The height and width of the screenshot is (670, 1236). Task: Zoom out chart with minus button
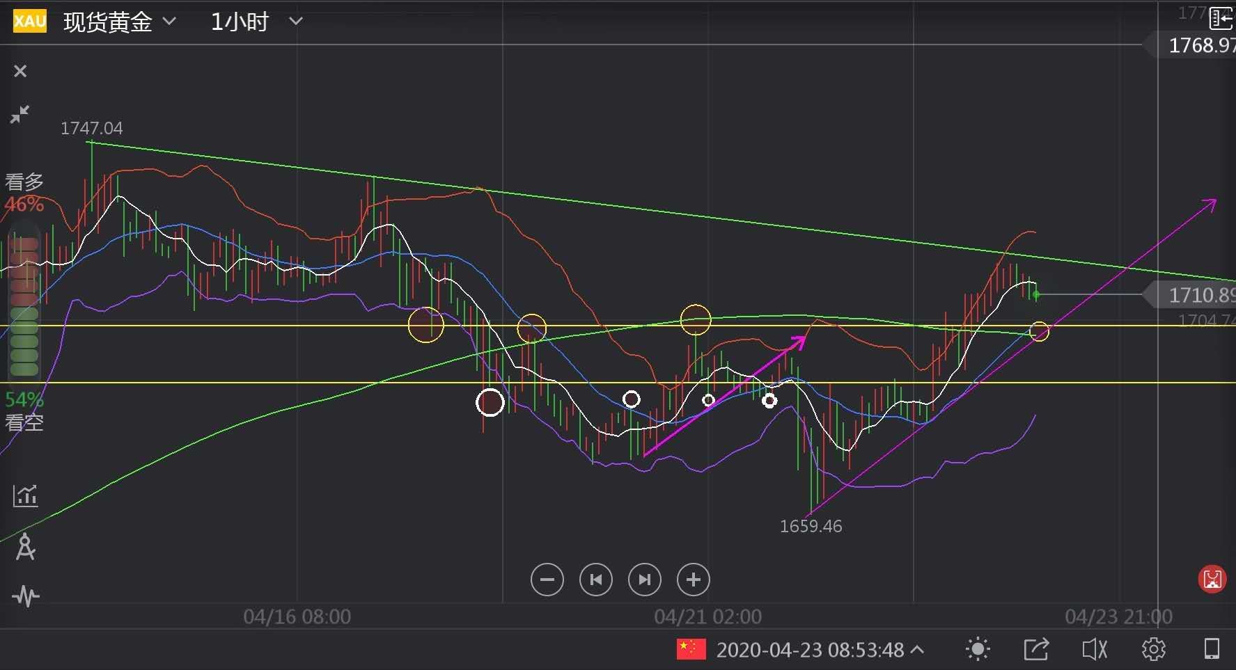[547, 580]
